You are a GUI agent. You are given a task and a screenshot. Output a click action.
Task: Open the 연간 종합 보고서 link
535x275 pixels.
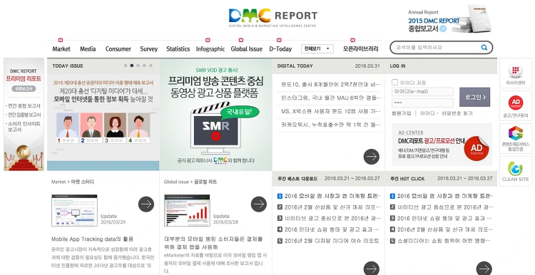point(24,106)
